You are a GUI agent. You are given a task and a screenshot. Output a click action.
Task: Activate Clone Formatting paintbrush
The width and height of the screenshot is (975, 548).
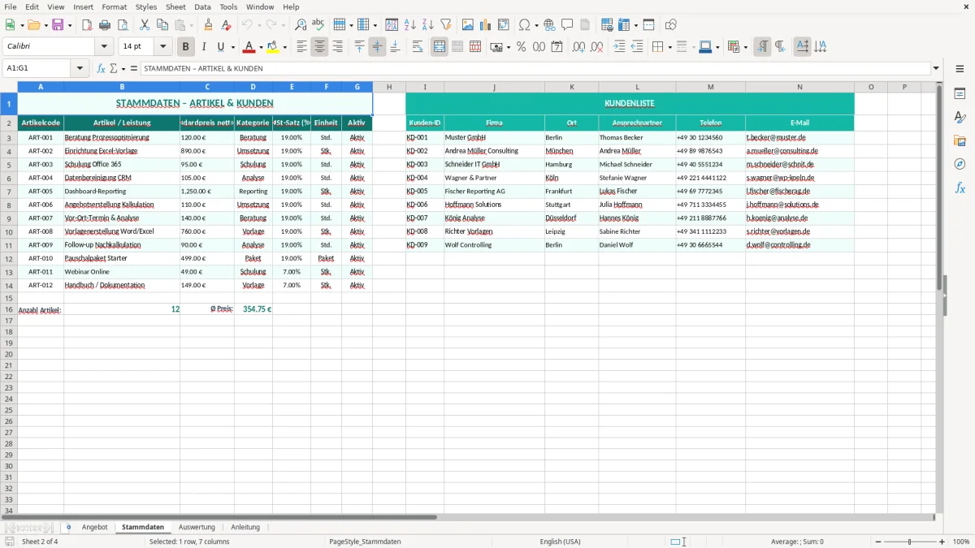[208, 25]
